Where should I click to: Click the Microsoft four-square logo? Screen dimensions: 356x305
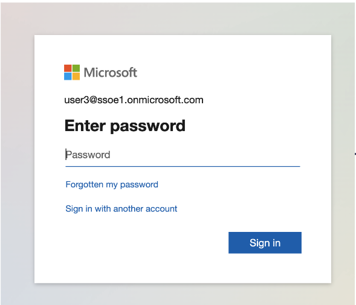tap(72, 72)
